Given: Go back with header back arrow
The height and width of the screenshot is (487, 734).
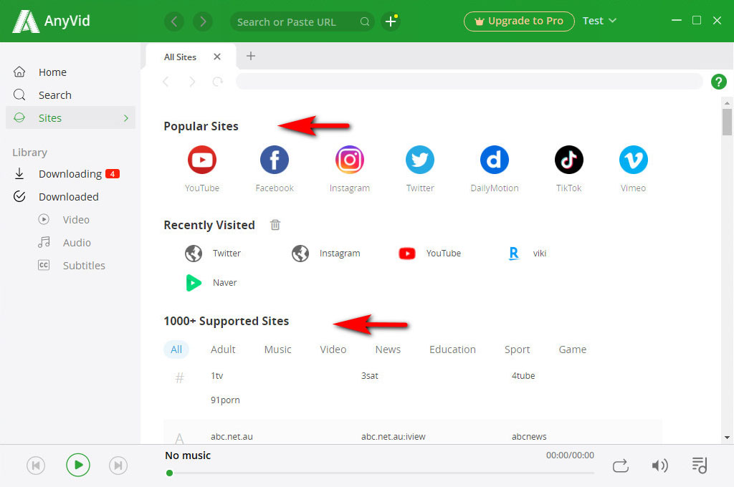Looking at the screenshot, I should (174, 21).
